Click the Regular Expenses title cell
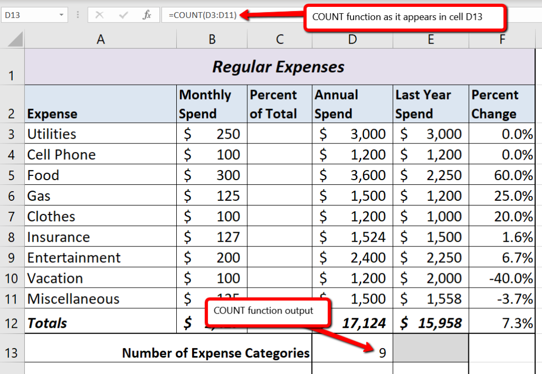 point(279,67)
